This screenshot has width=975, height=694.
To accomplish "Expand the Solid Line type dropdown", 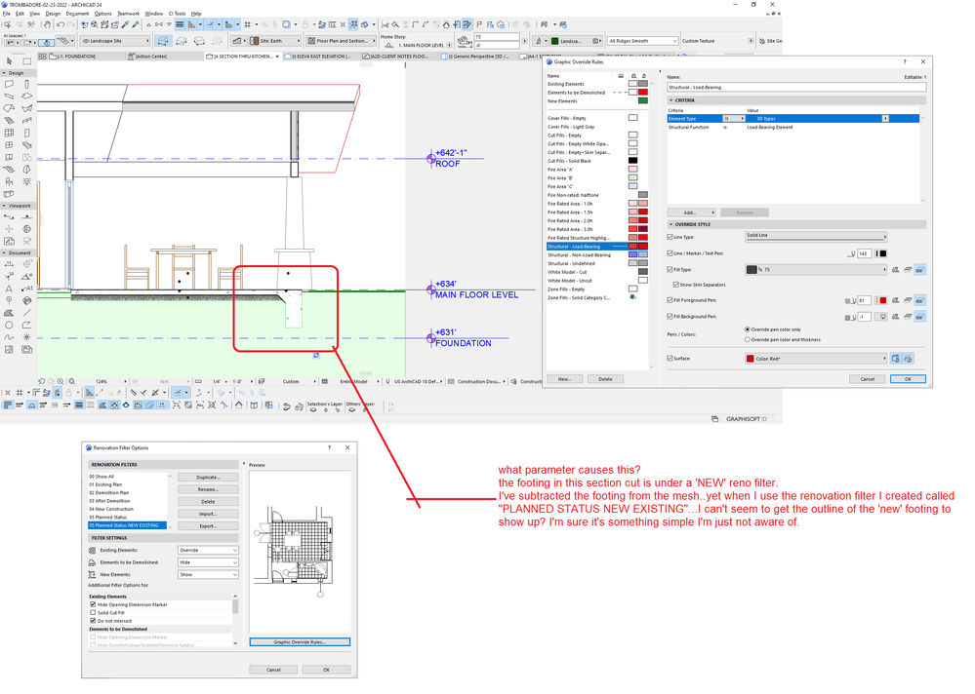I will click(x=816, y=237).
